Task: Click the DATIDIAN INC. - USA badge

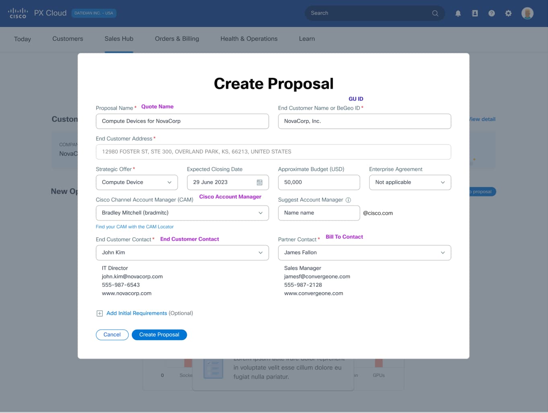Action: point(94,13)
